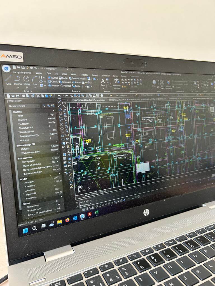Switch to KRAKOWSKA-RZUTY-PRZEDMIAR drawing tab
Screen dimensions: 215x286
click(x=124, y=100)
